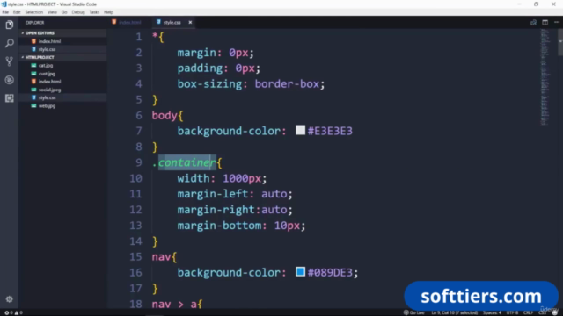Open style.css in HTMLPROJECT tree

[62, 97]
